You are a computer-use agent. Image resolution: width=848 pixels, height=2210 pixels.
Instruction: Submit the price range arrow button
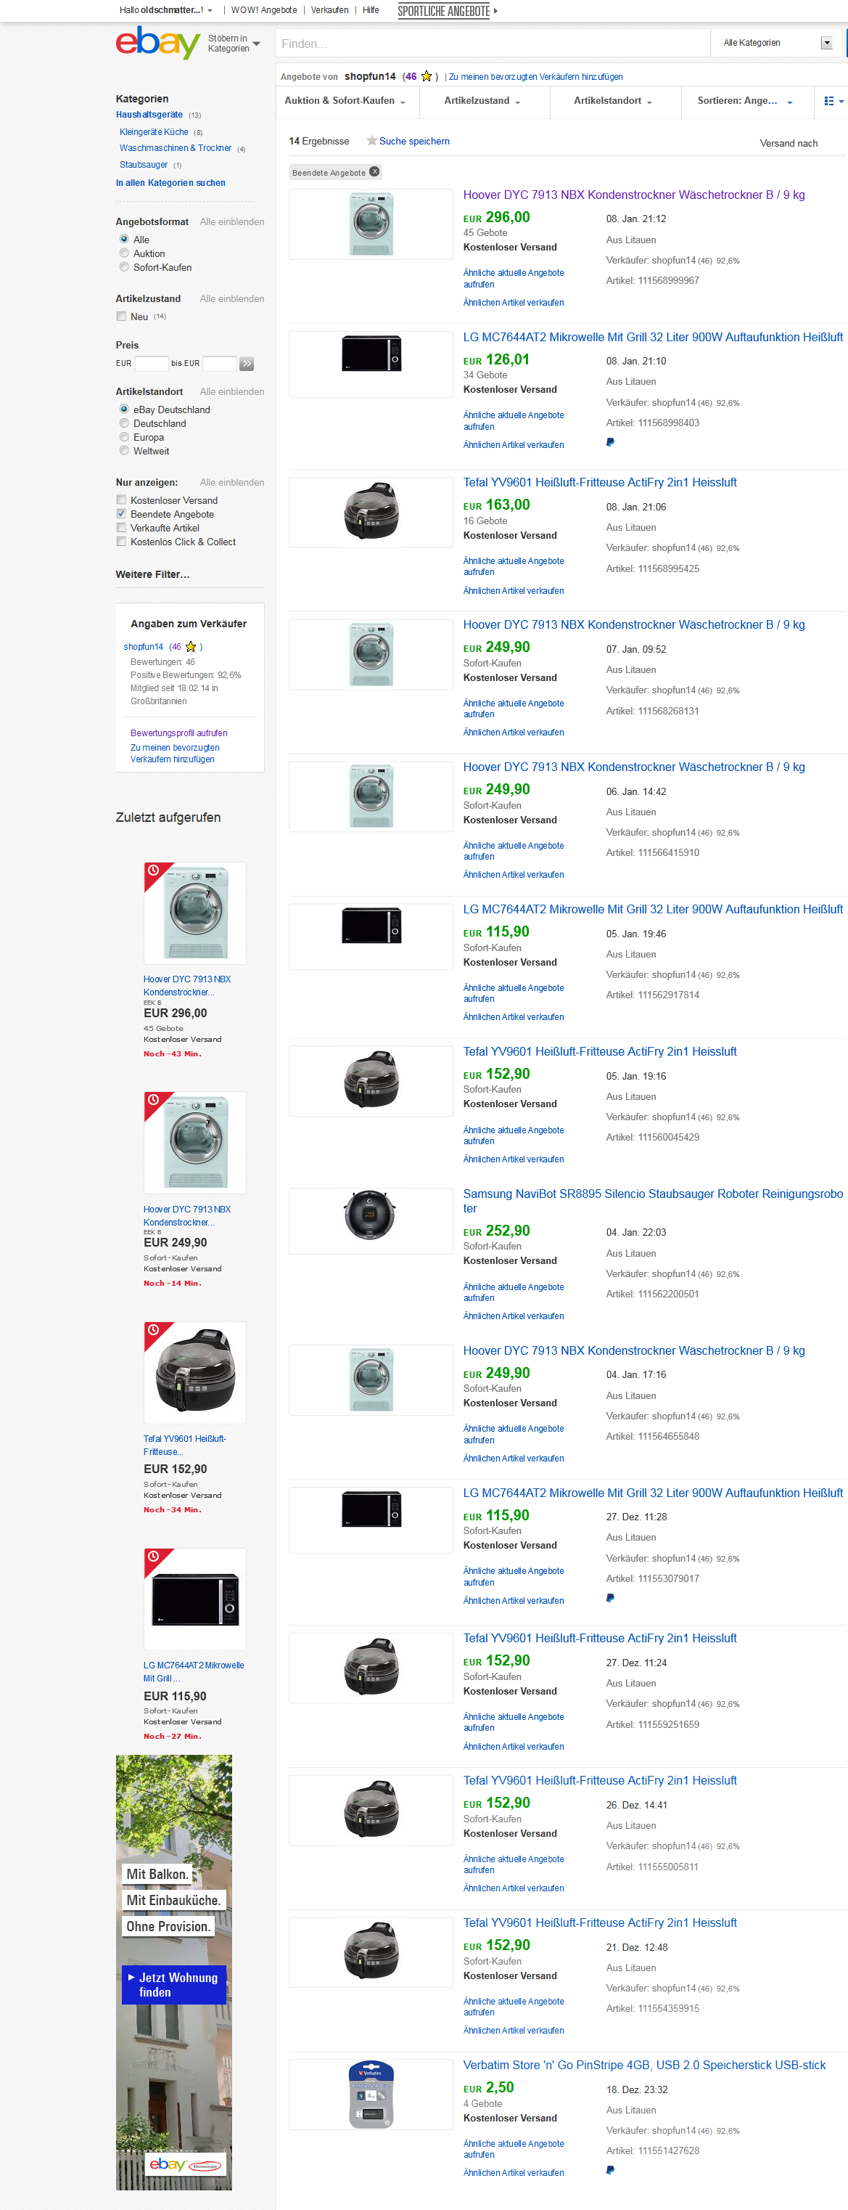[247, 364]
